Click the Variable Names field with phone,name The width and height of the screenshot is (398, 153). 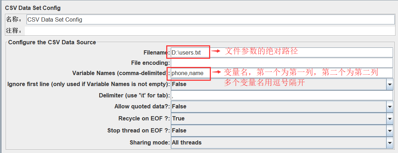[x=282, y=73]
